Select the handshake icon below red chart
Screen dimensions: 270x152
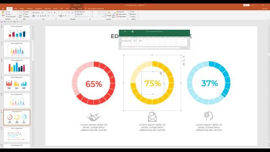(94, 117)
